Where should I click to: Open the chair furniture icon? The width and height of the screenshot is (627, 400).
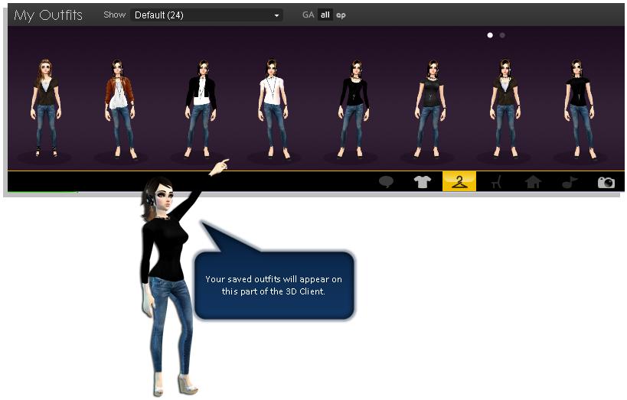coord(496,182)
